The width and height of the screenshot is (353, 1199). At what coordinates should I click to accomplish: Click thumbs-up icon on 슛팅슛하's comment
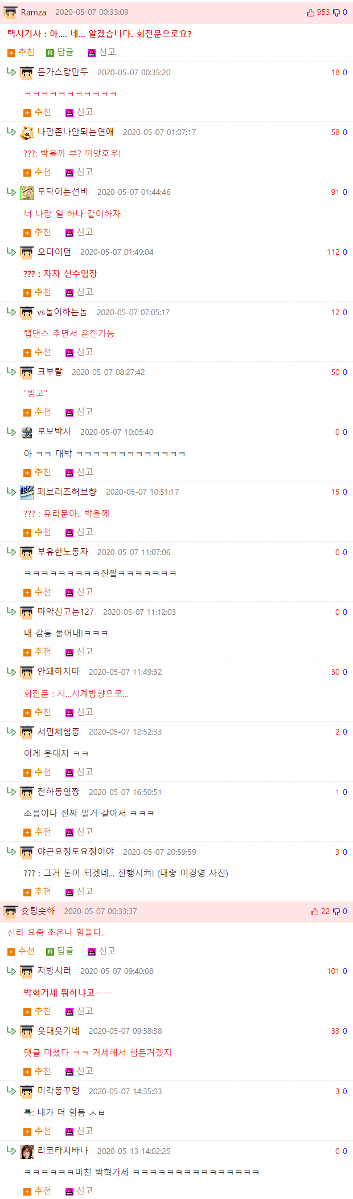pos(315,912)
